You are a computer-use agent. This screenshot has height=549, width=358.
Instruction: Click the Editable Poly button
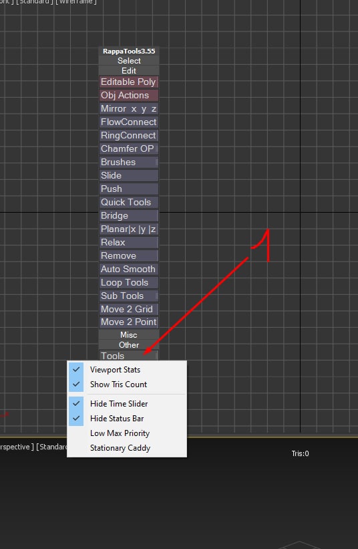(x=129, y=82)
